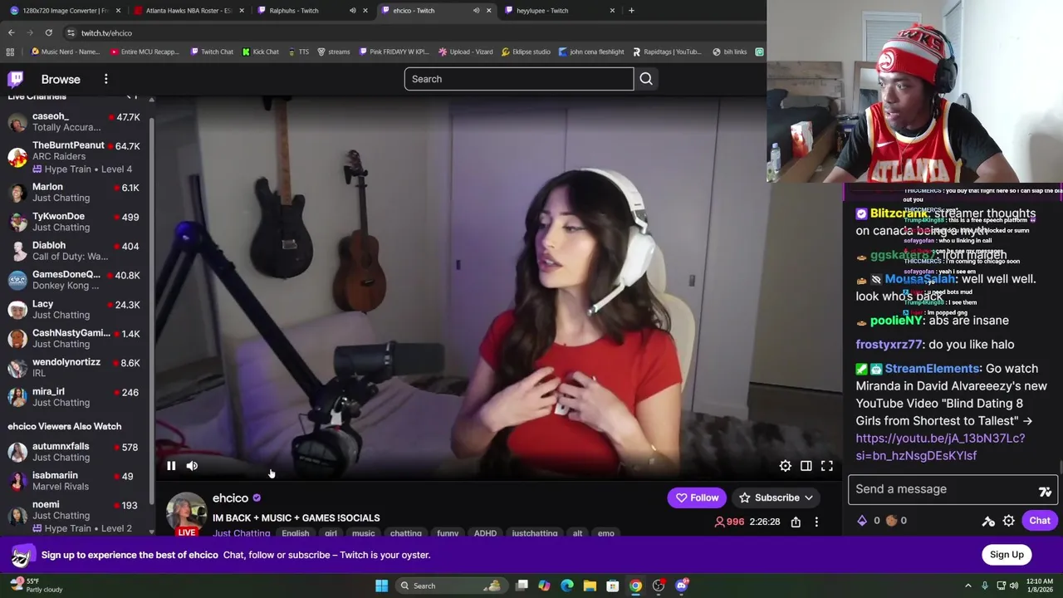
Task: Open chat settings gear icon
Action: (1008, 521)
